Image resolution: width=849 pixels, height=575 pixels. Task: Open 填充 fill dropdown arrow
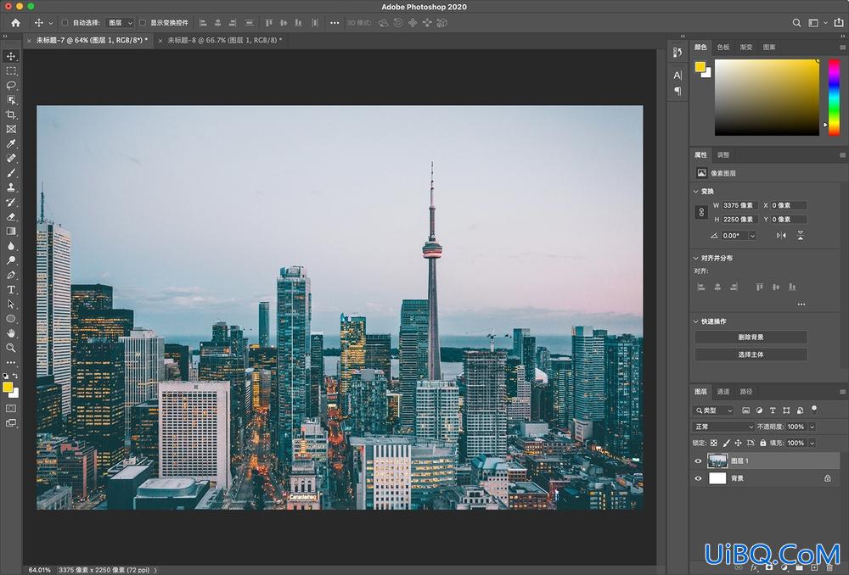[x=812, y=443]
